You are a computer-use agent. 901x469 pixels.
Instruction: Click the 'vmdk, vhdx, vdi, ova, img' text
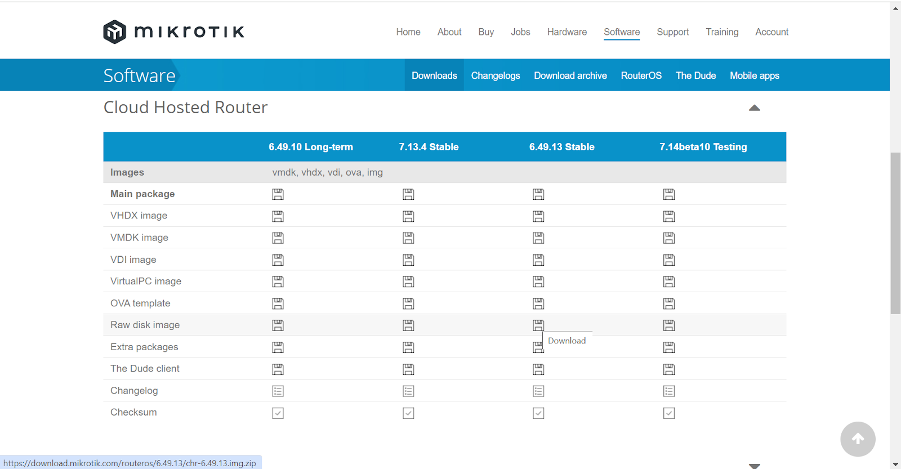[328, 172]
